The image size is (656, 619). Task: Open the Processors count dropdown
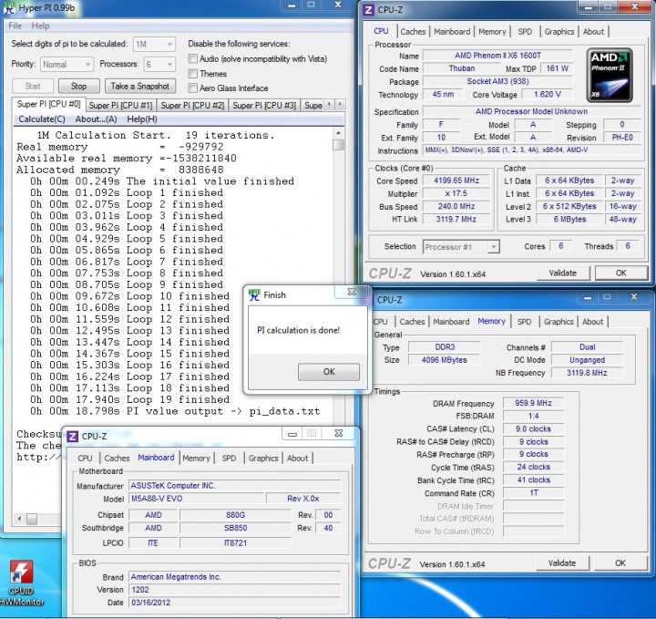click(159, 65)
